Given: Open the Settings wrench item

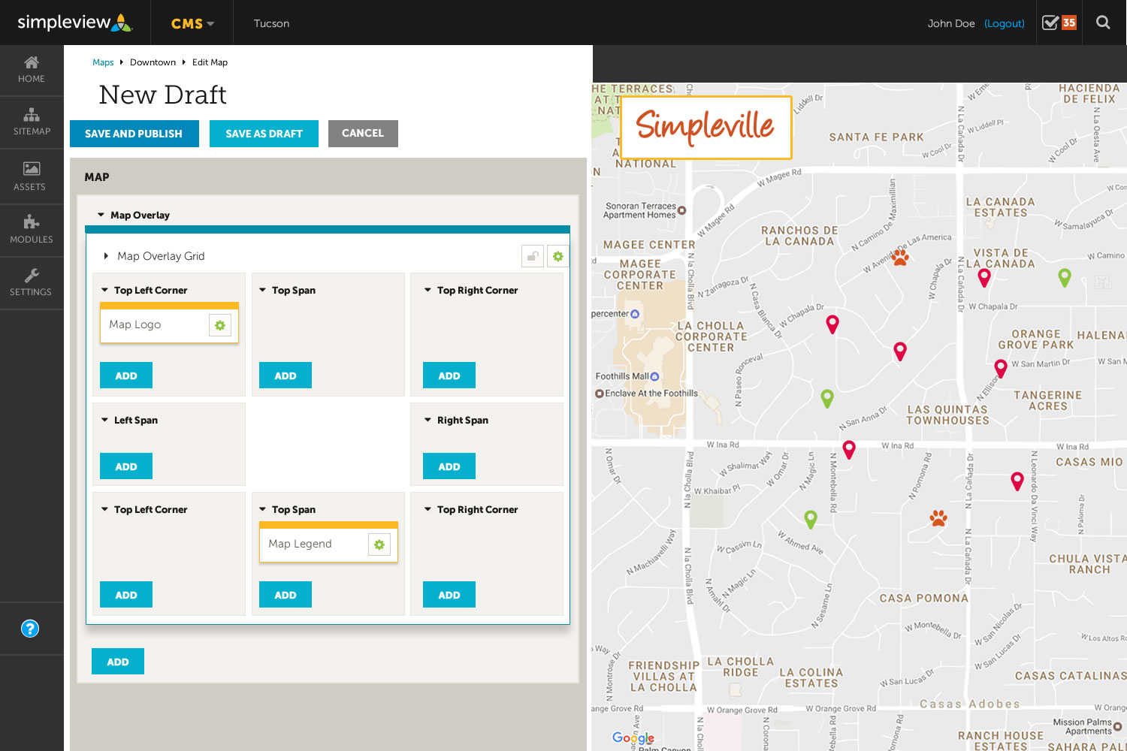Looking at the screenshot, I should pos(32,282).
